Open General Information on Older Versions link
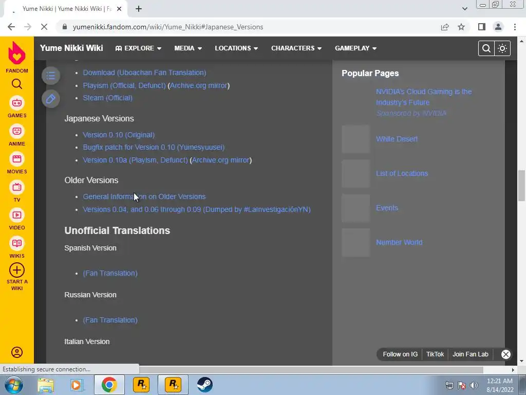This screenshot has height=395, width=526. coord(144,196)
